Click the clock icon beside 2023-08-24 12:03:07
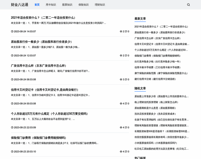The height and width of the screenshot is (159, 201). [12, 55]
